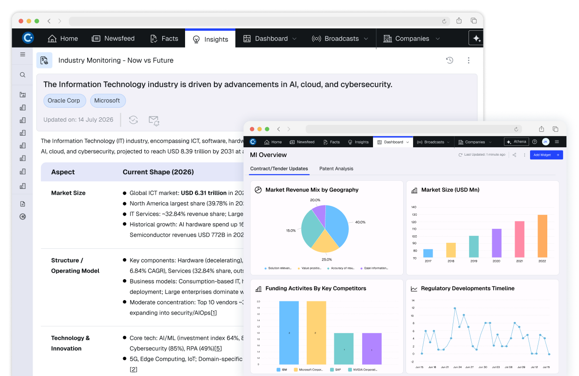The image size is (579, 376).
Task: Open the MI Overview kebab options menu
Action: pyautogui.click(x=524, y=155)
